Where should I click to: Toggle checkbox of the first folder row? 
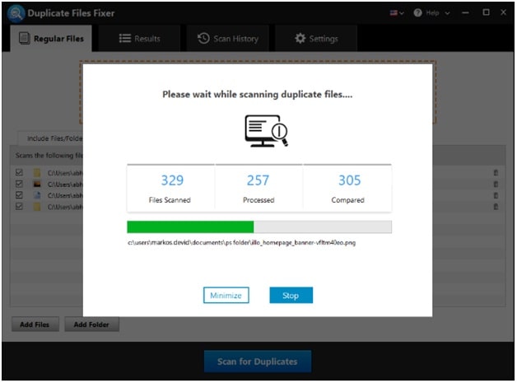click(x=19, y=172)
